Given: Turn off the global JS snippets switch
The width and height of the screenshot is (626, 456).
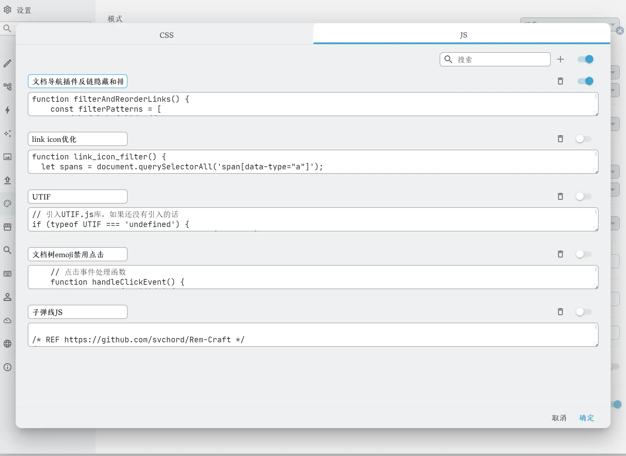Looking at the screenshot, I should coord(585,59).
